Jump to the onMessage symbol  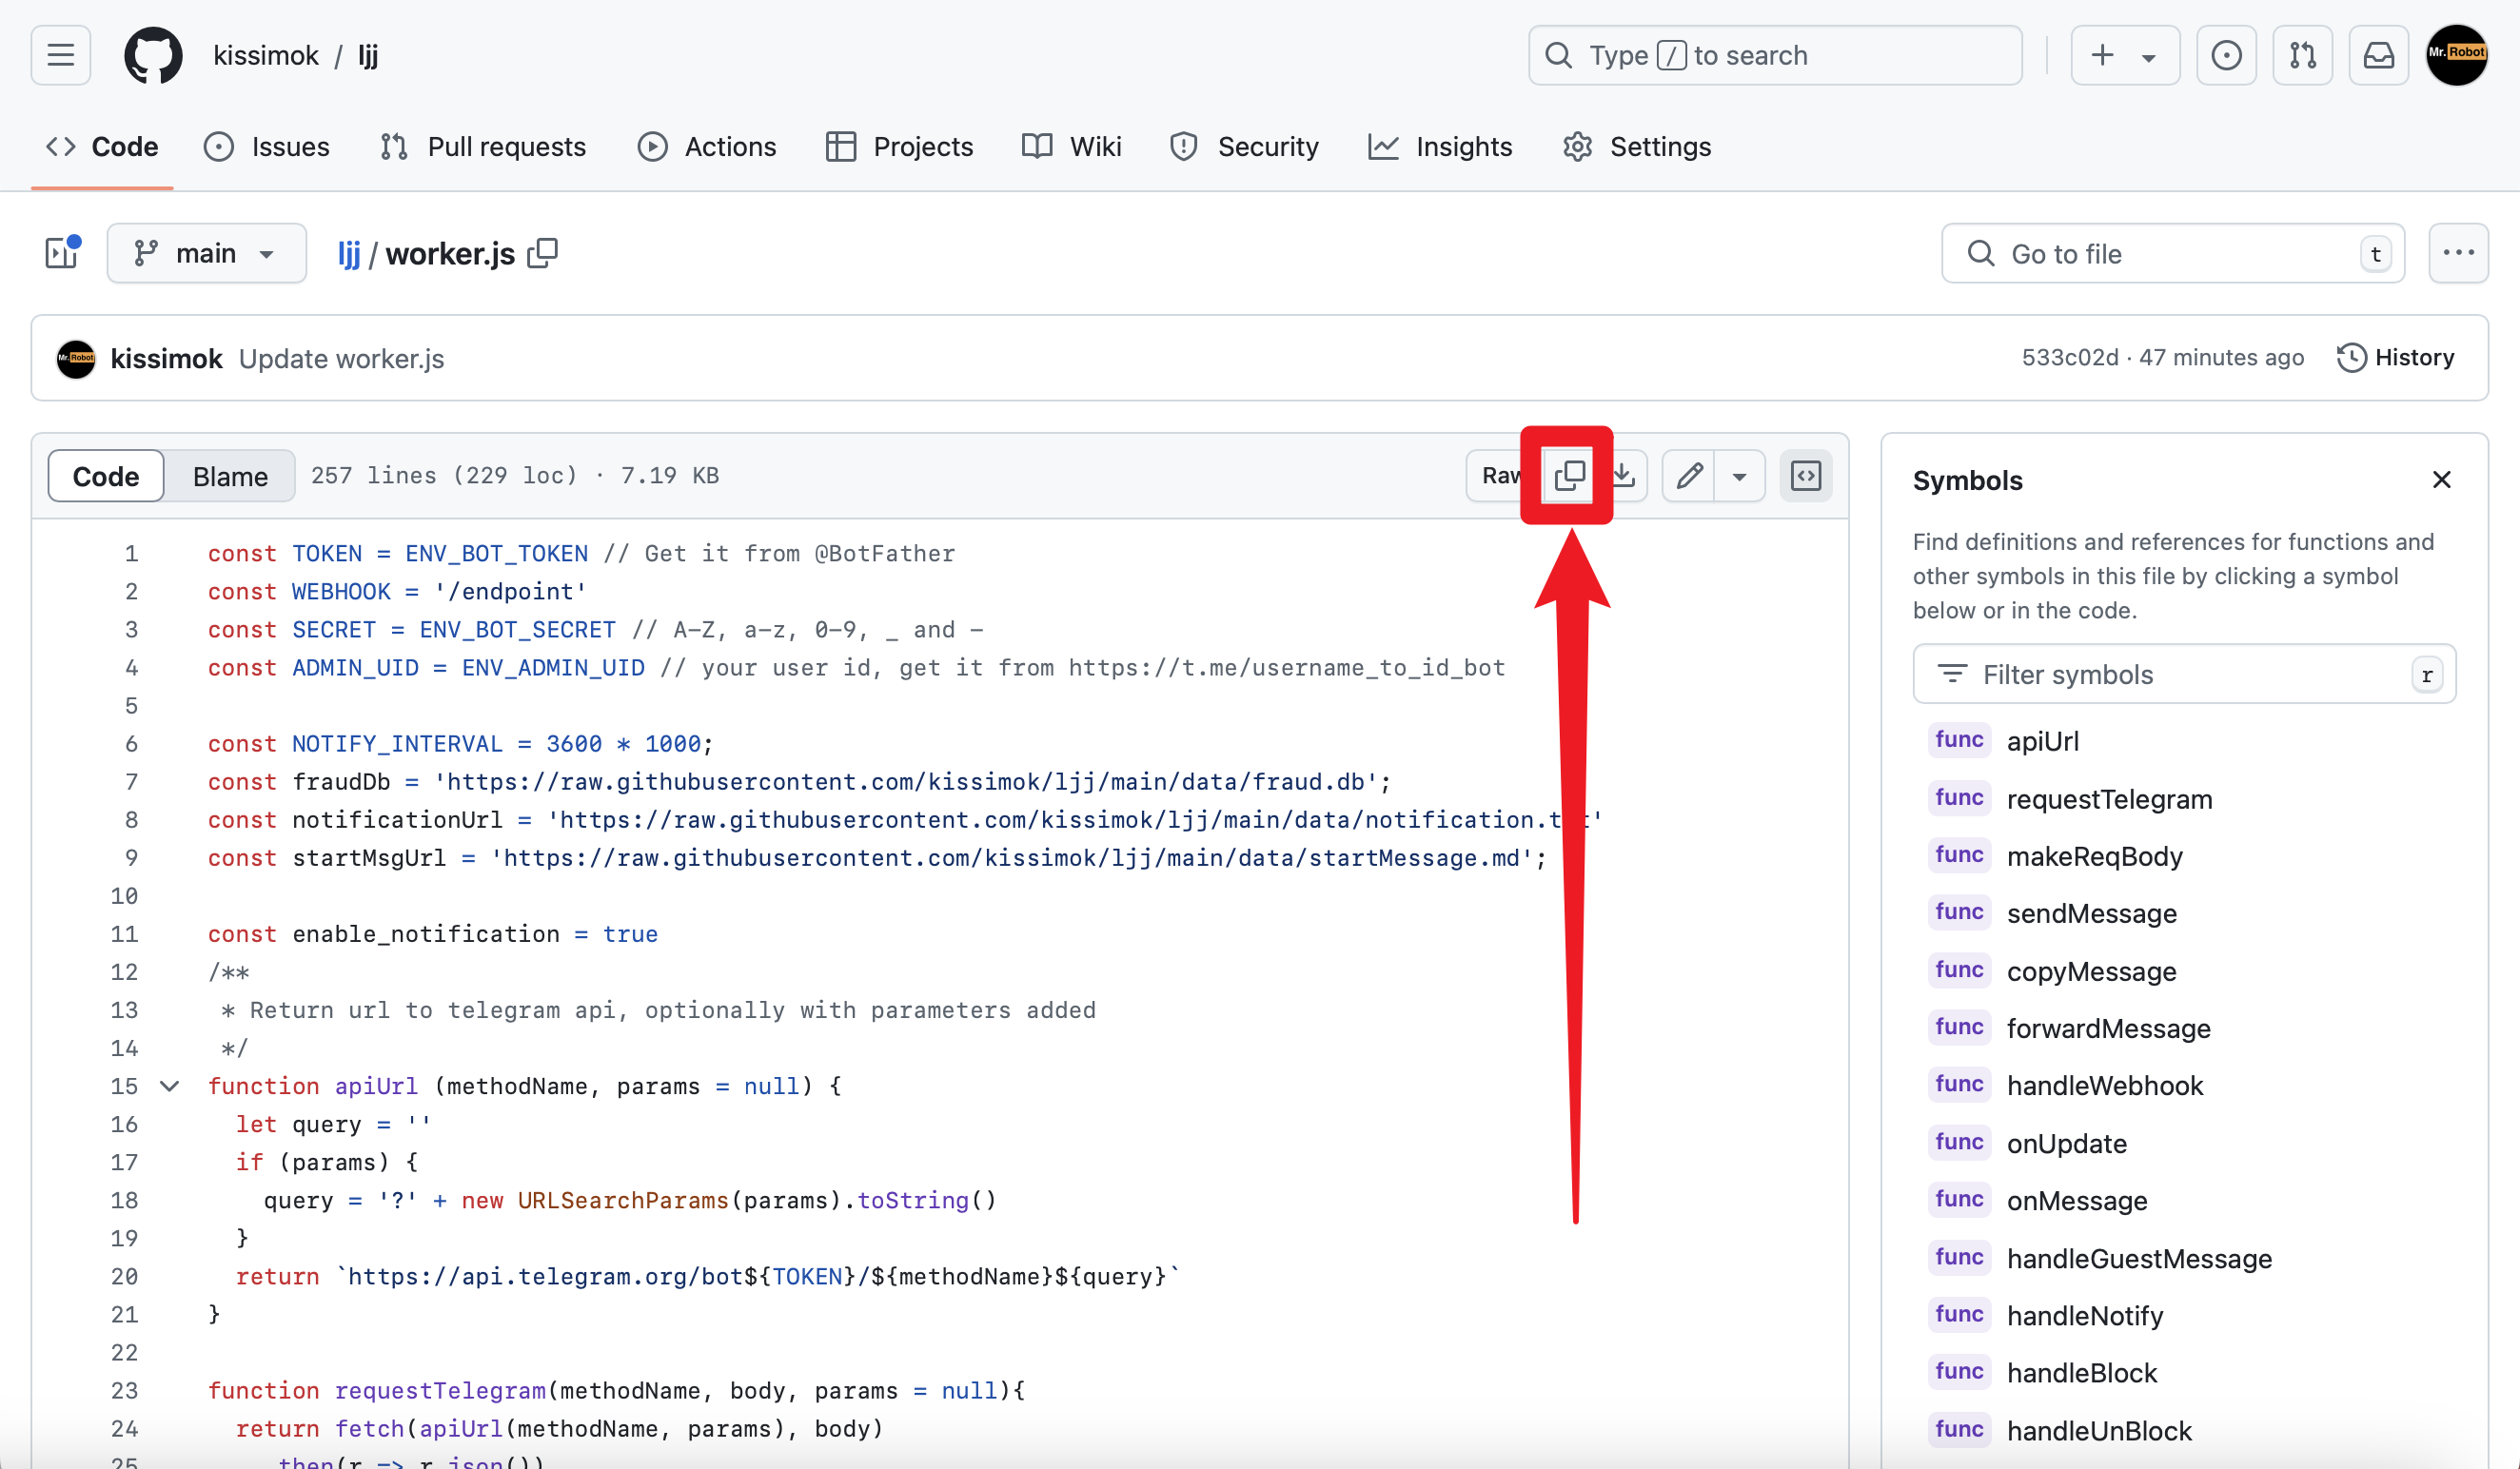(2076, 1200)
